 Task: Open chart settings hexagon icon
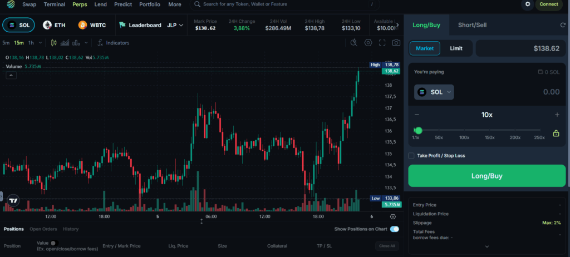coord(368,42)
